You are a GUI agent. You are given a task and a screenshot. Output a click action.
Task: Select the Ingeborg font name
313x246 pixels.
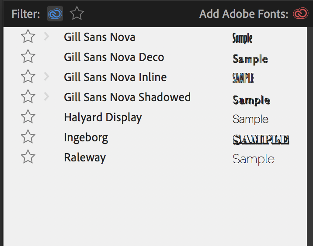coord(86,138)
